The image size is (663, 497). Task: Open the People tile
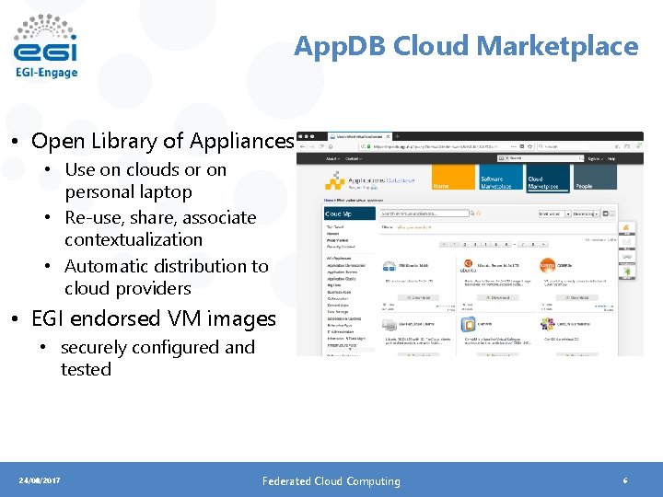(595, 177)
